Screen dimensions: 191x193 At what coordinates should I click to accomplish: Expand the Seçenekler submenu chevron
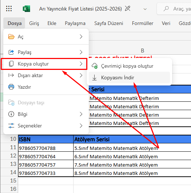pyautogui.click(x=81, y=126)
